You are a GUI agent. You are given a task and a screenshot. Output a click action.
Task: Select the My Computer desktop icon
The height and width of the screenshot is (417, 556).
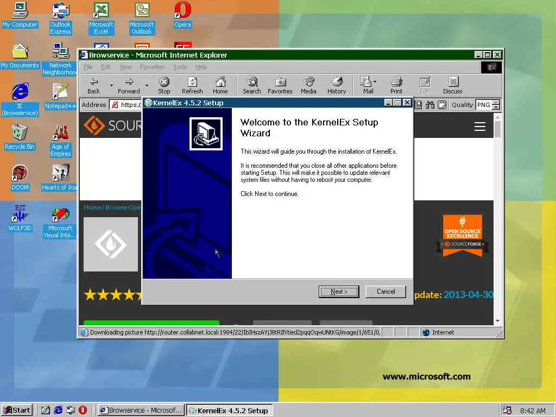tap(20, 15)
